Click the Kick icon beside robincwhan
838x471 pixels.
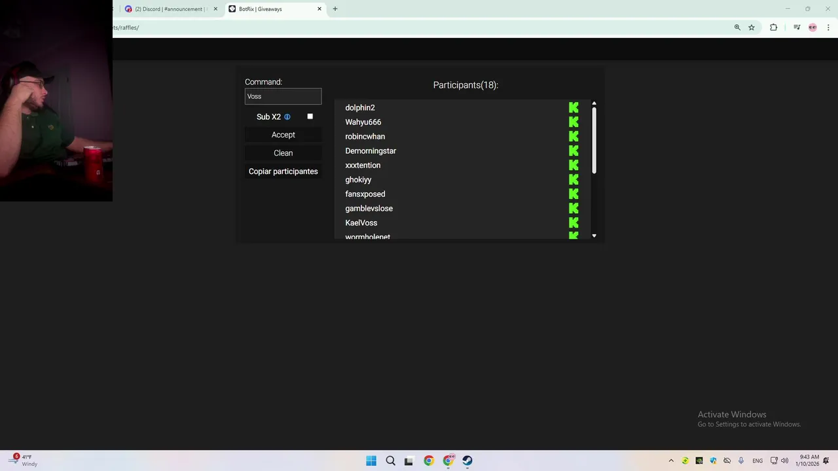(x=574, y=136)
